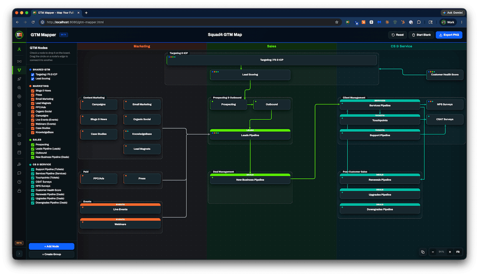This screenshot has width=479, height=276.
Task: Toggle the Blogs & News checkbox
Action: point(33,91)
